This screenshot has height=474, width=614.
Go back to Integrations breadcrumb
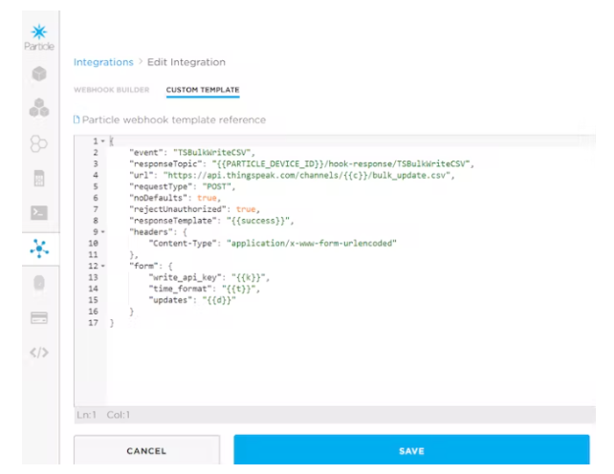(103, 62)
